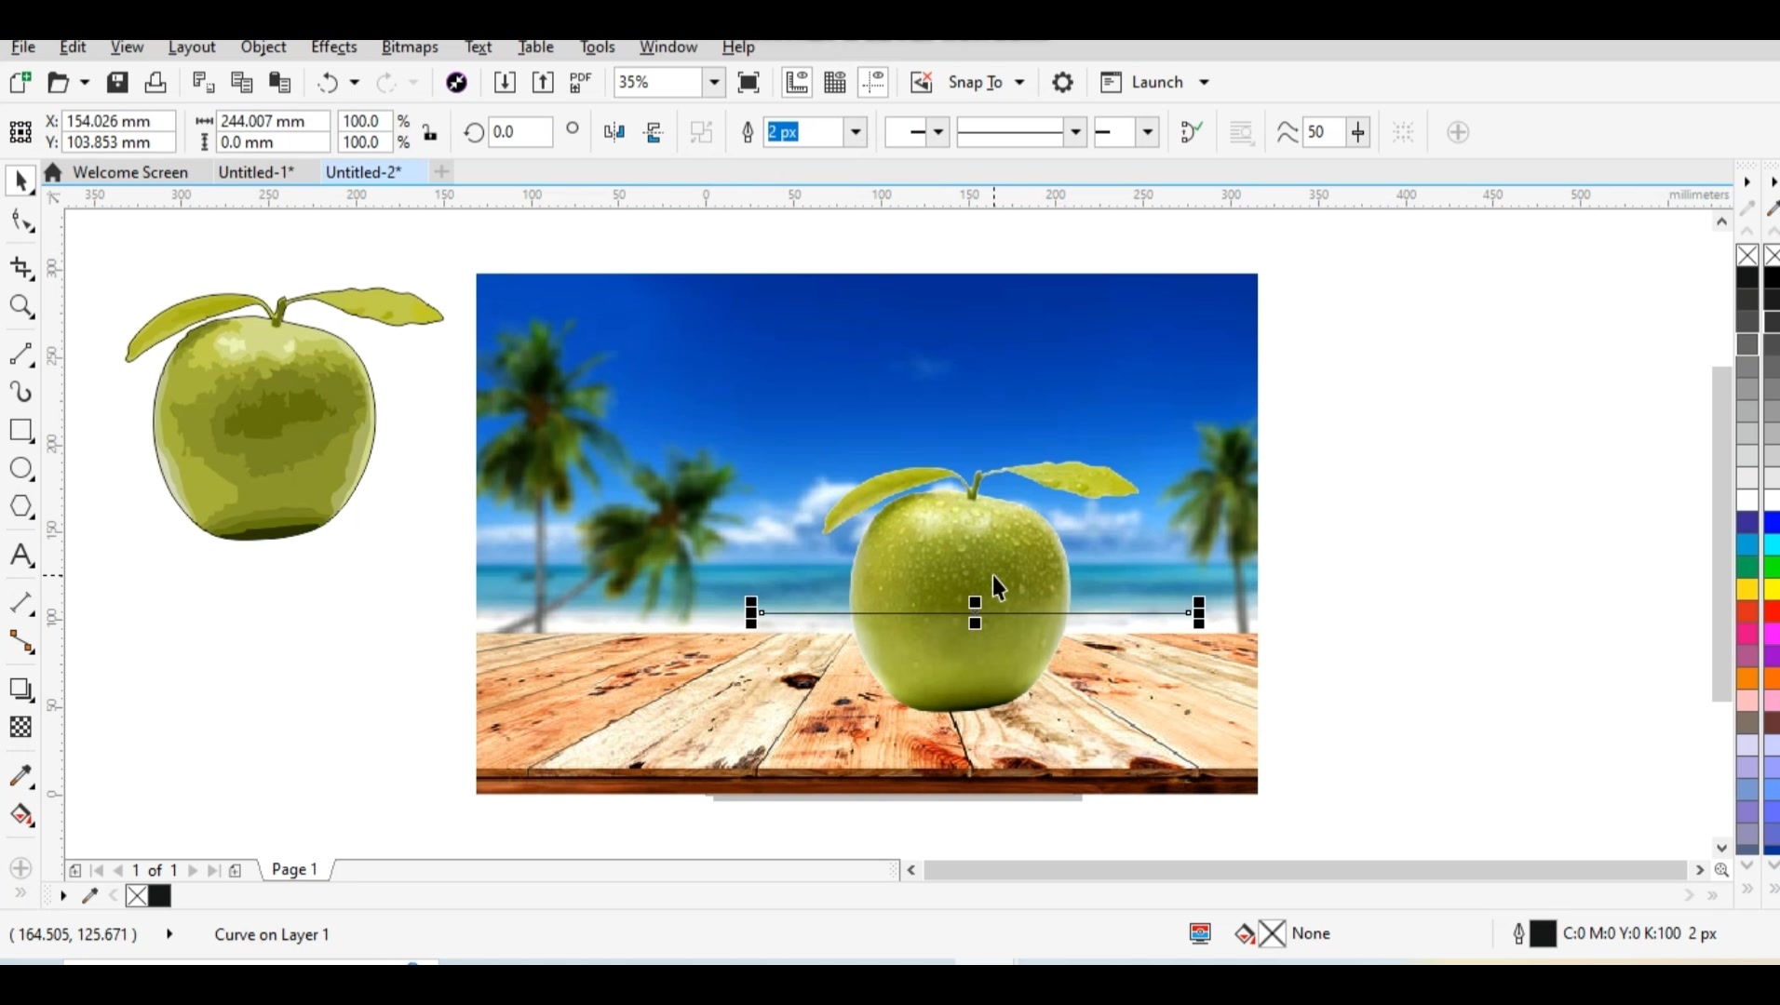Click the freehand smoothing value field
The width and height of the screenshot is (1780, 1005).
[1322, 132]
